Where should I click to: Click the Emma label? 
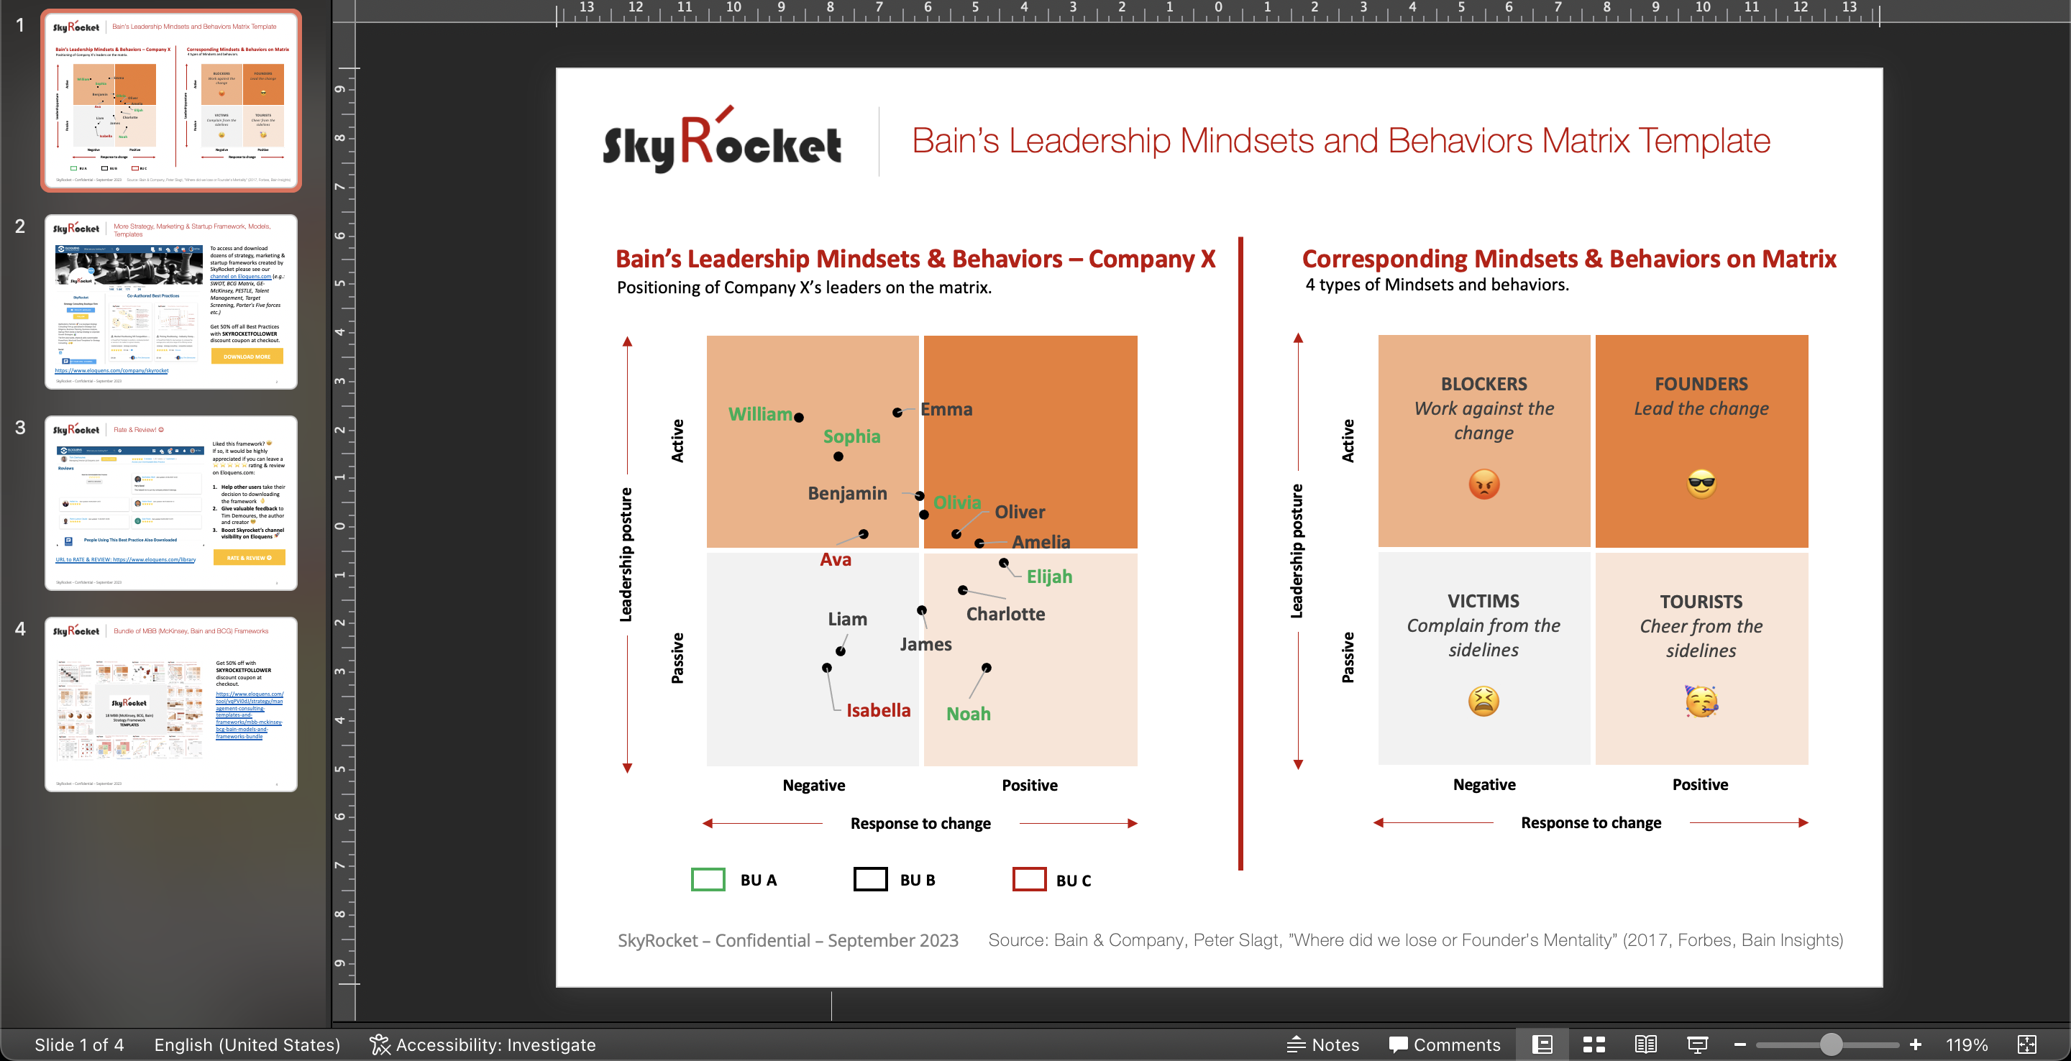946,409
